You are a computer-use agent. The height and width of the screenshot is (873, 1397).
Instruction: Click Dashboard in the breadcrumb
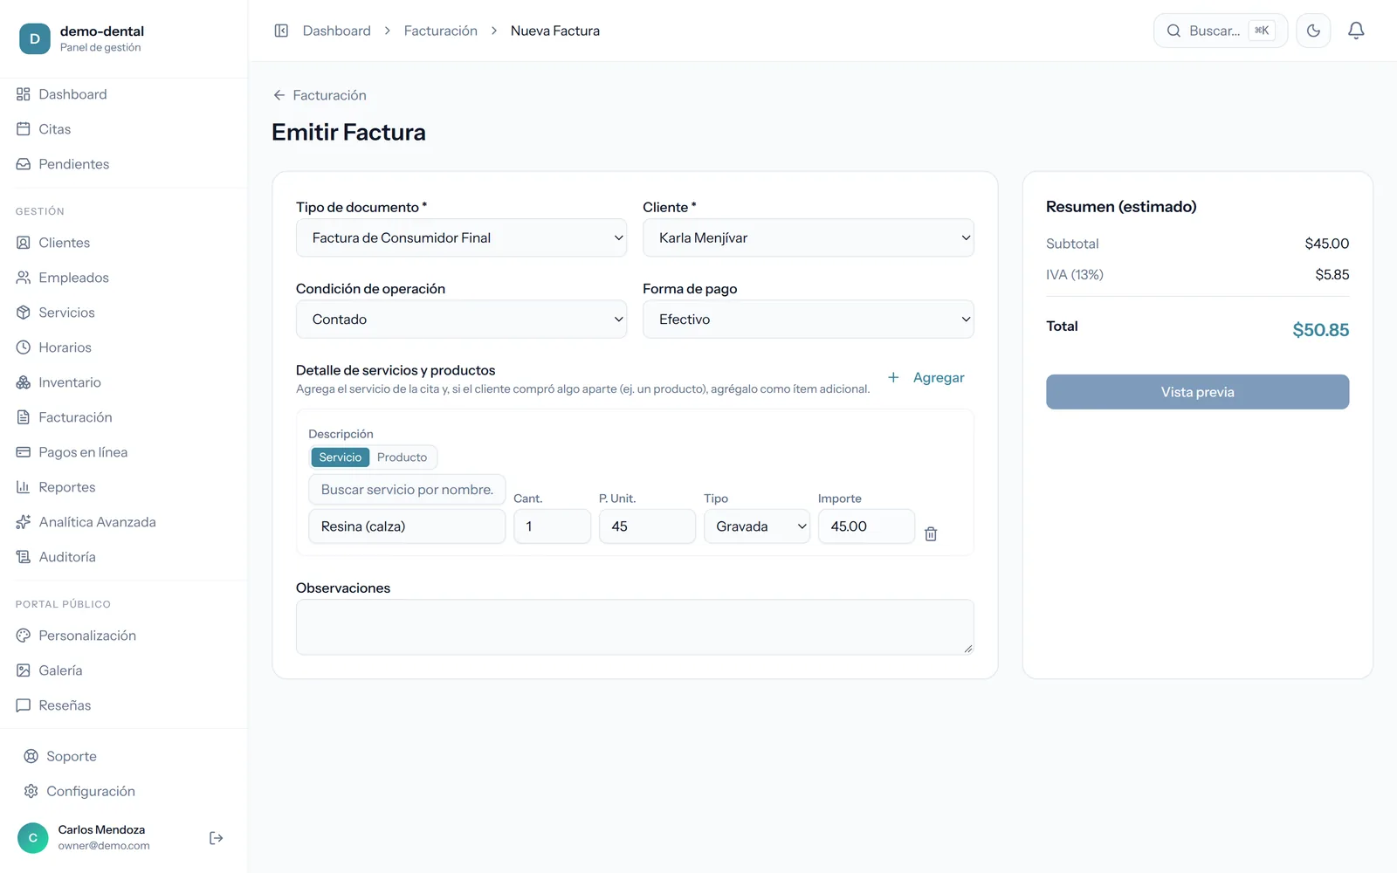point(337,31)
